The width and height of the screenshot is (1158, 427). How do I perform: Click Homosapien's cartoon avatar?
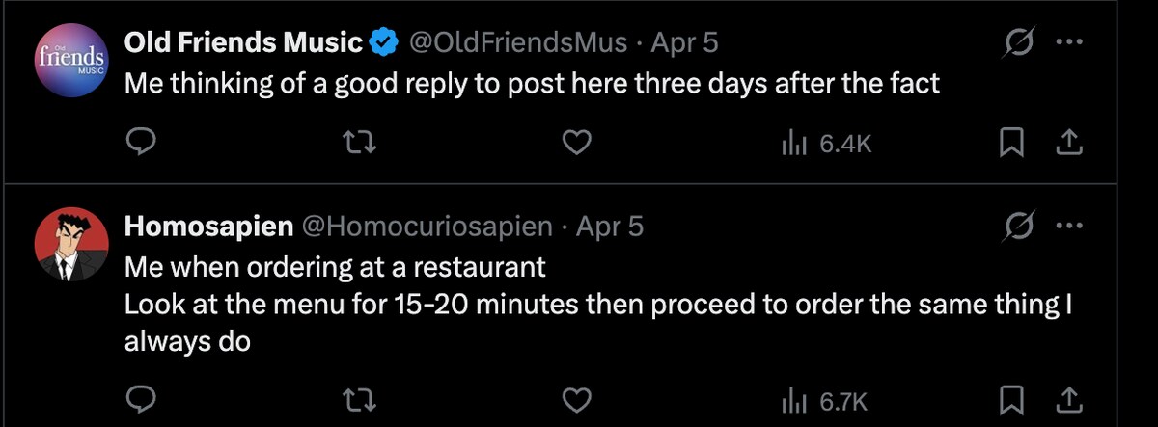coord(69,243)
